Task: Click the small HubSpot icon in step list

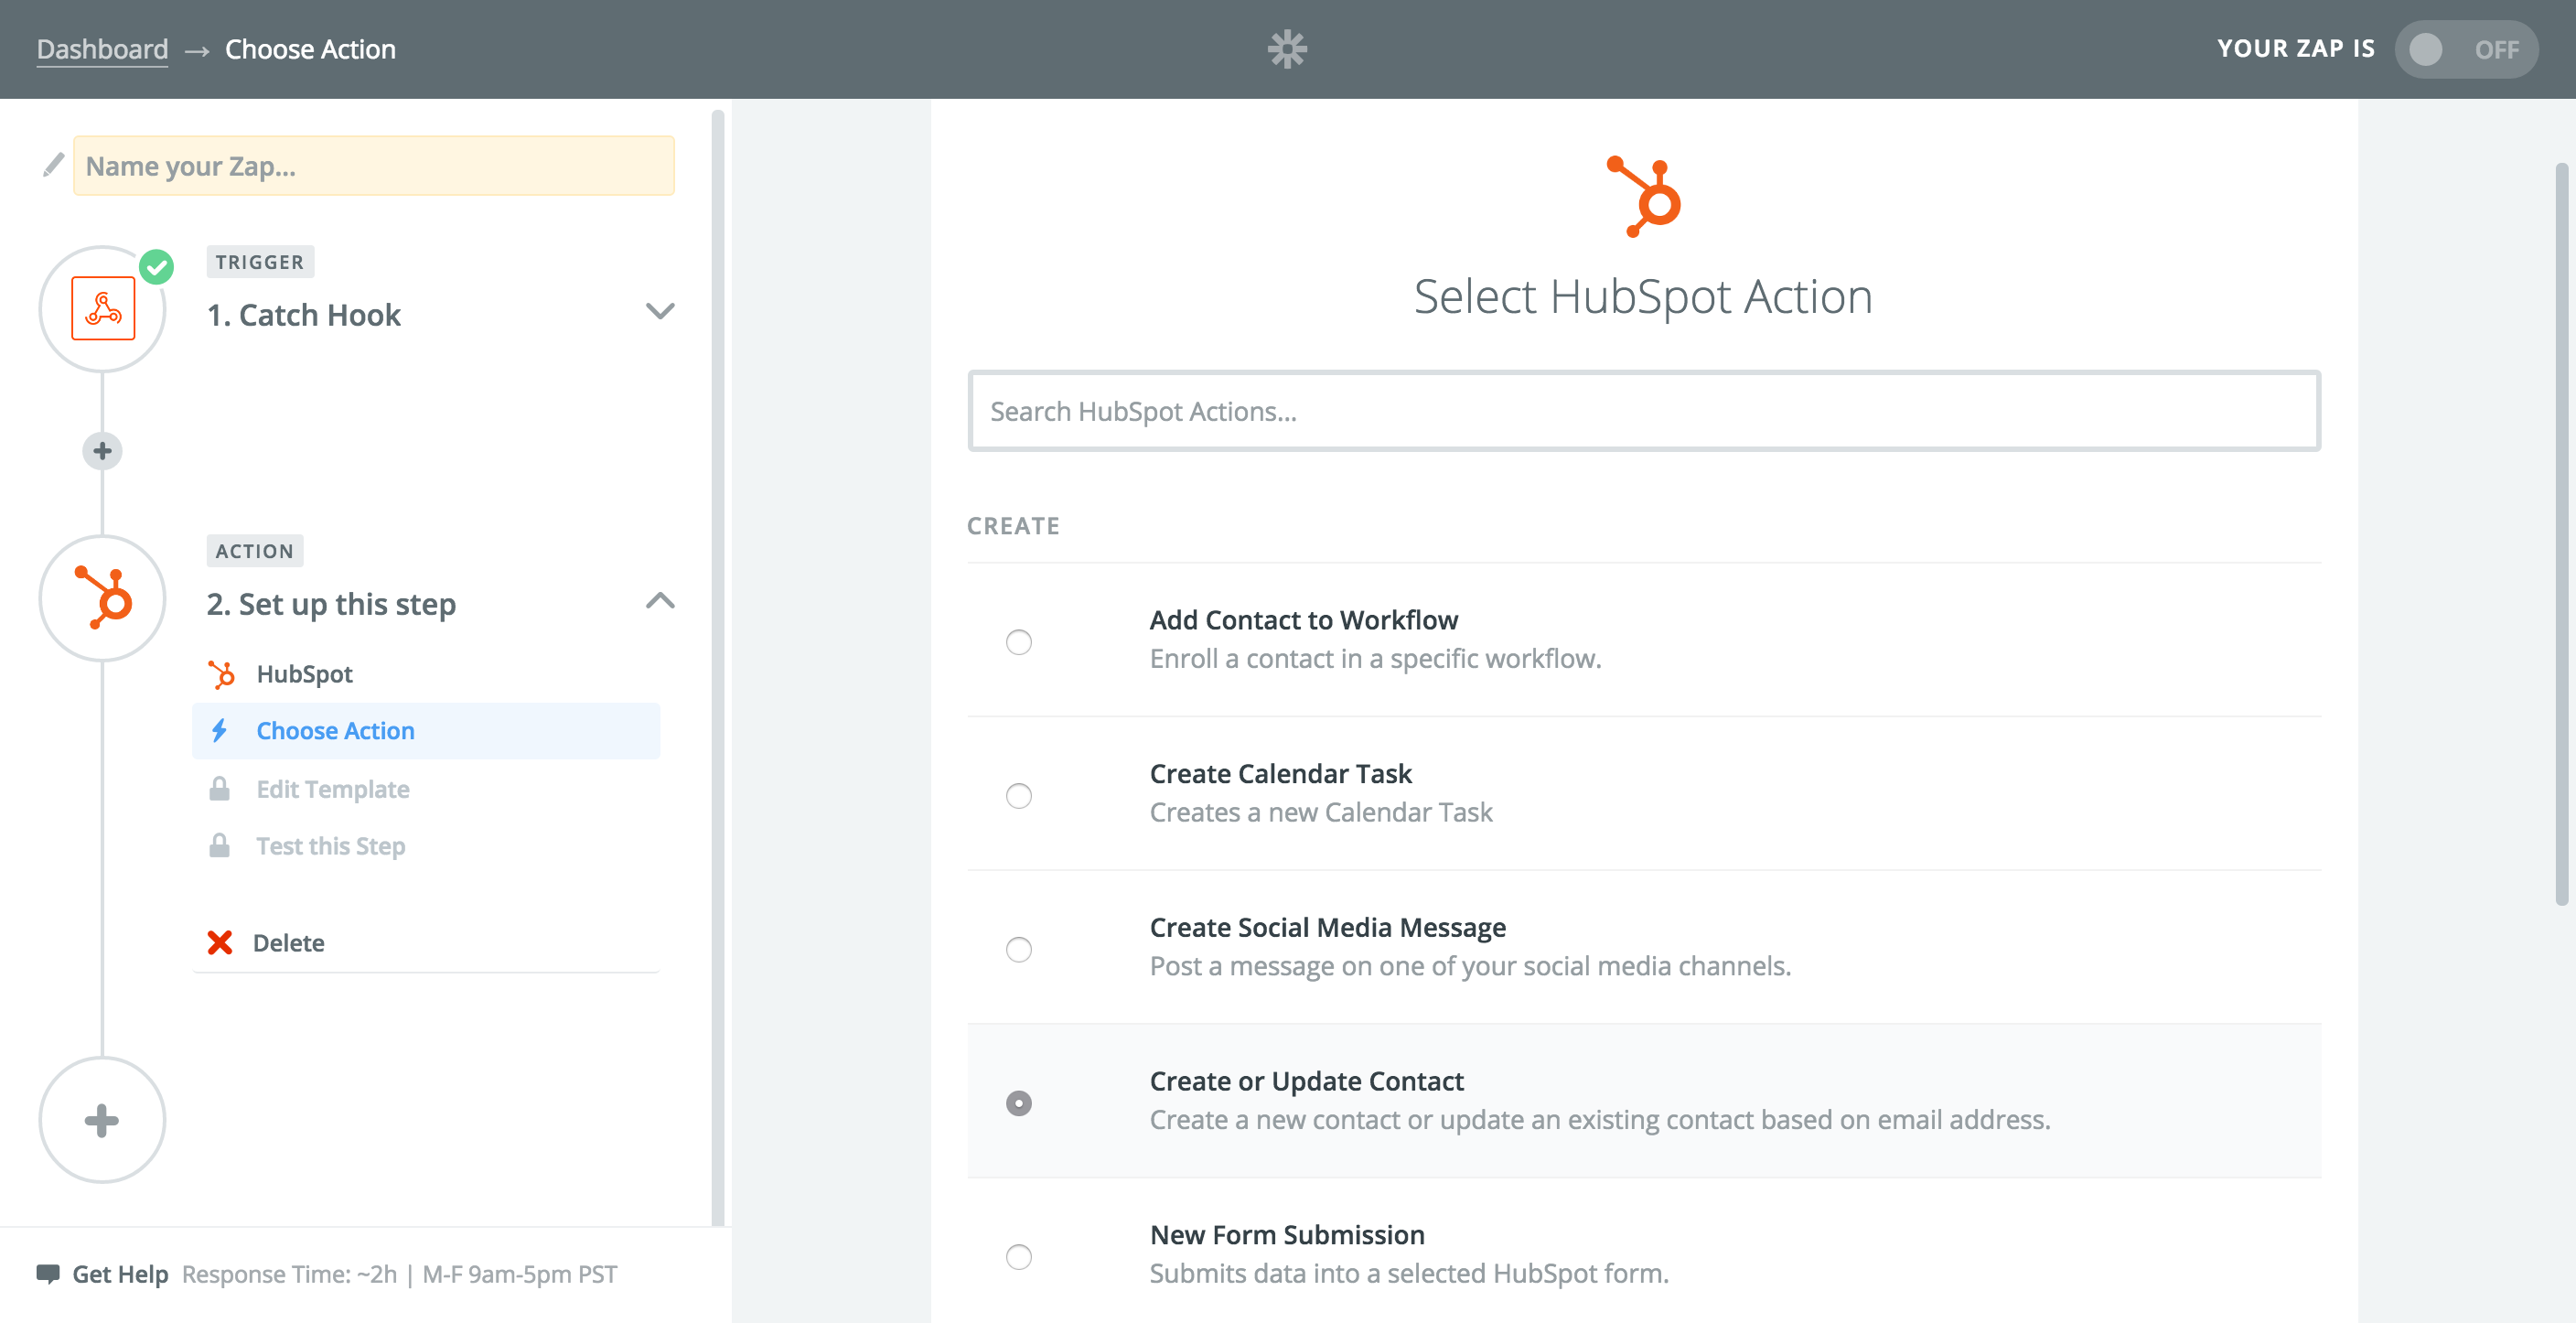Action: [221, 674]
